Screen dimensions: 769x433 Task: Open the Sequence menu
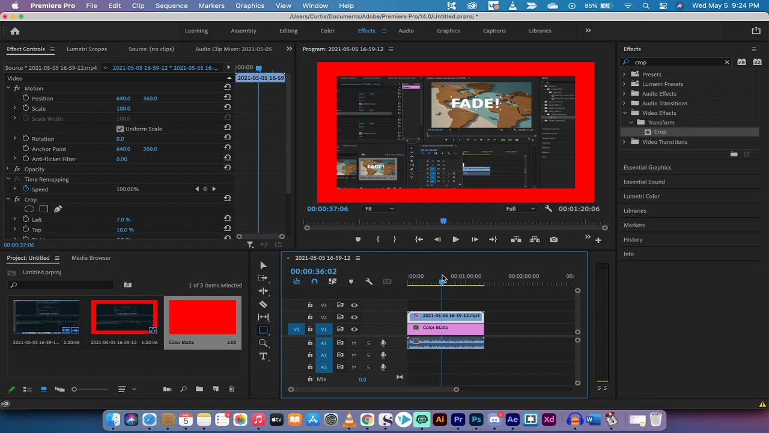pyautogui.click(x=171, y=5)
